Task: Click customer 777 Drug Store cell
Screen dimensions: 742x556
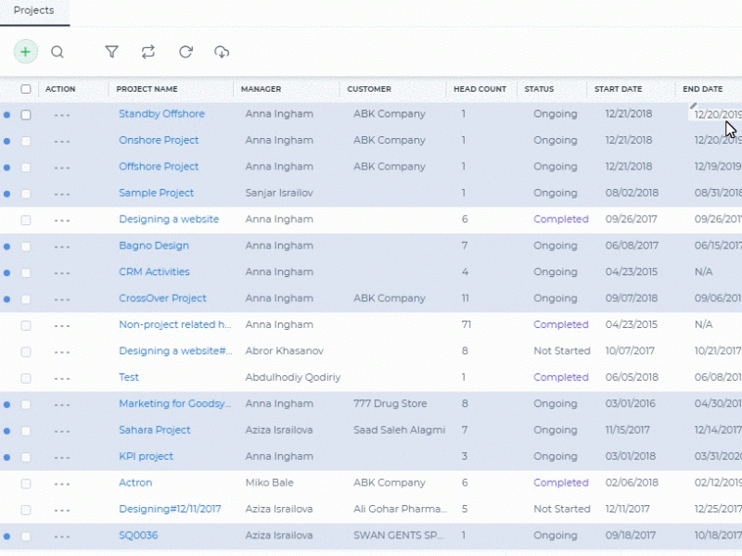Action: tap(390, 404)
